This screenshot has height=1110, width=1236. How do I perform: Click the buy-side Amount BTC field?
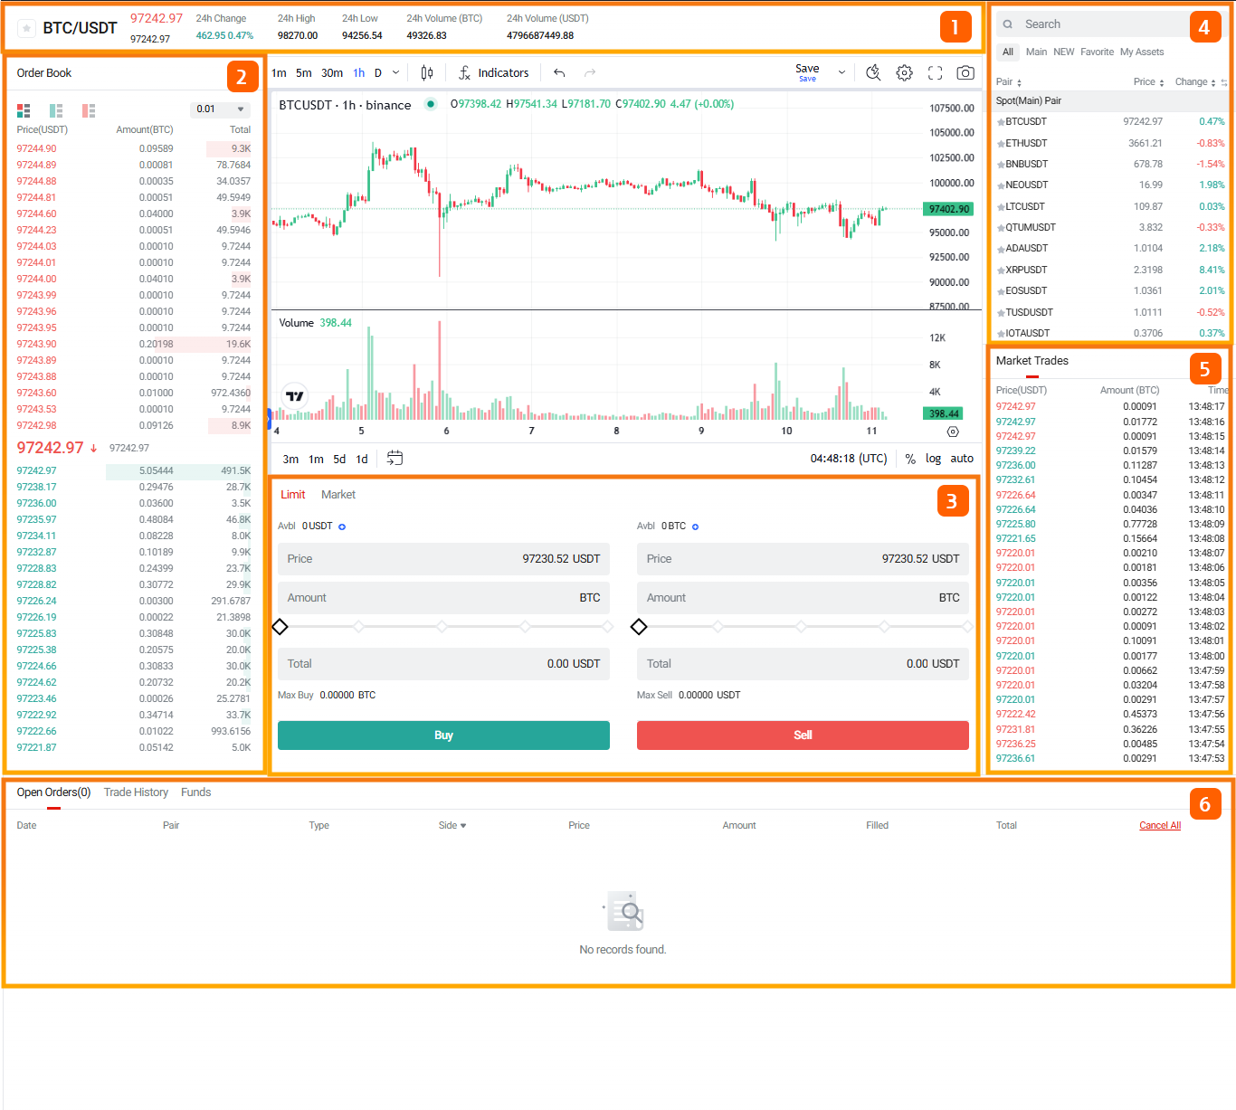pos(443,598)
